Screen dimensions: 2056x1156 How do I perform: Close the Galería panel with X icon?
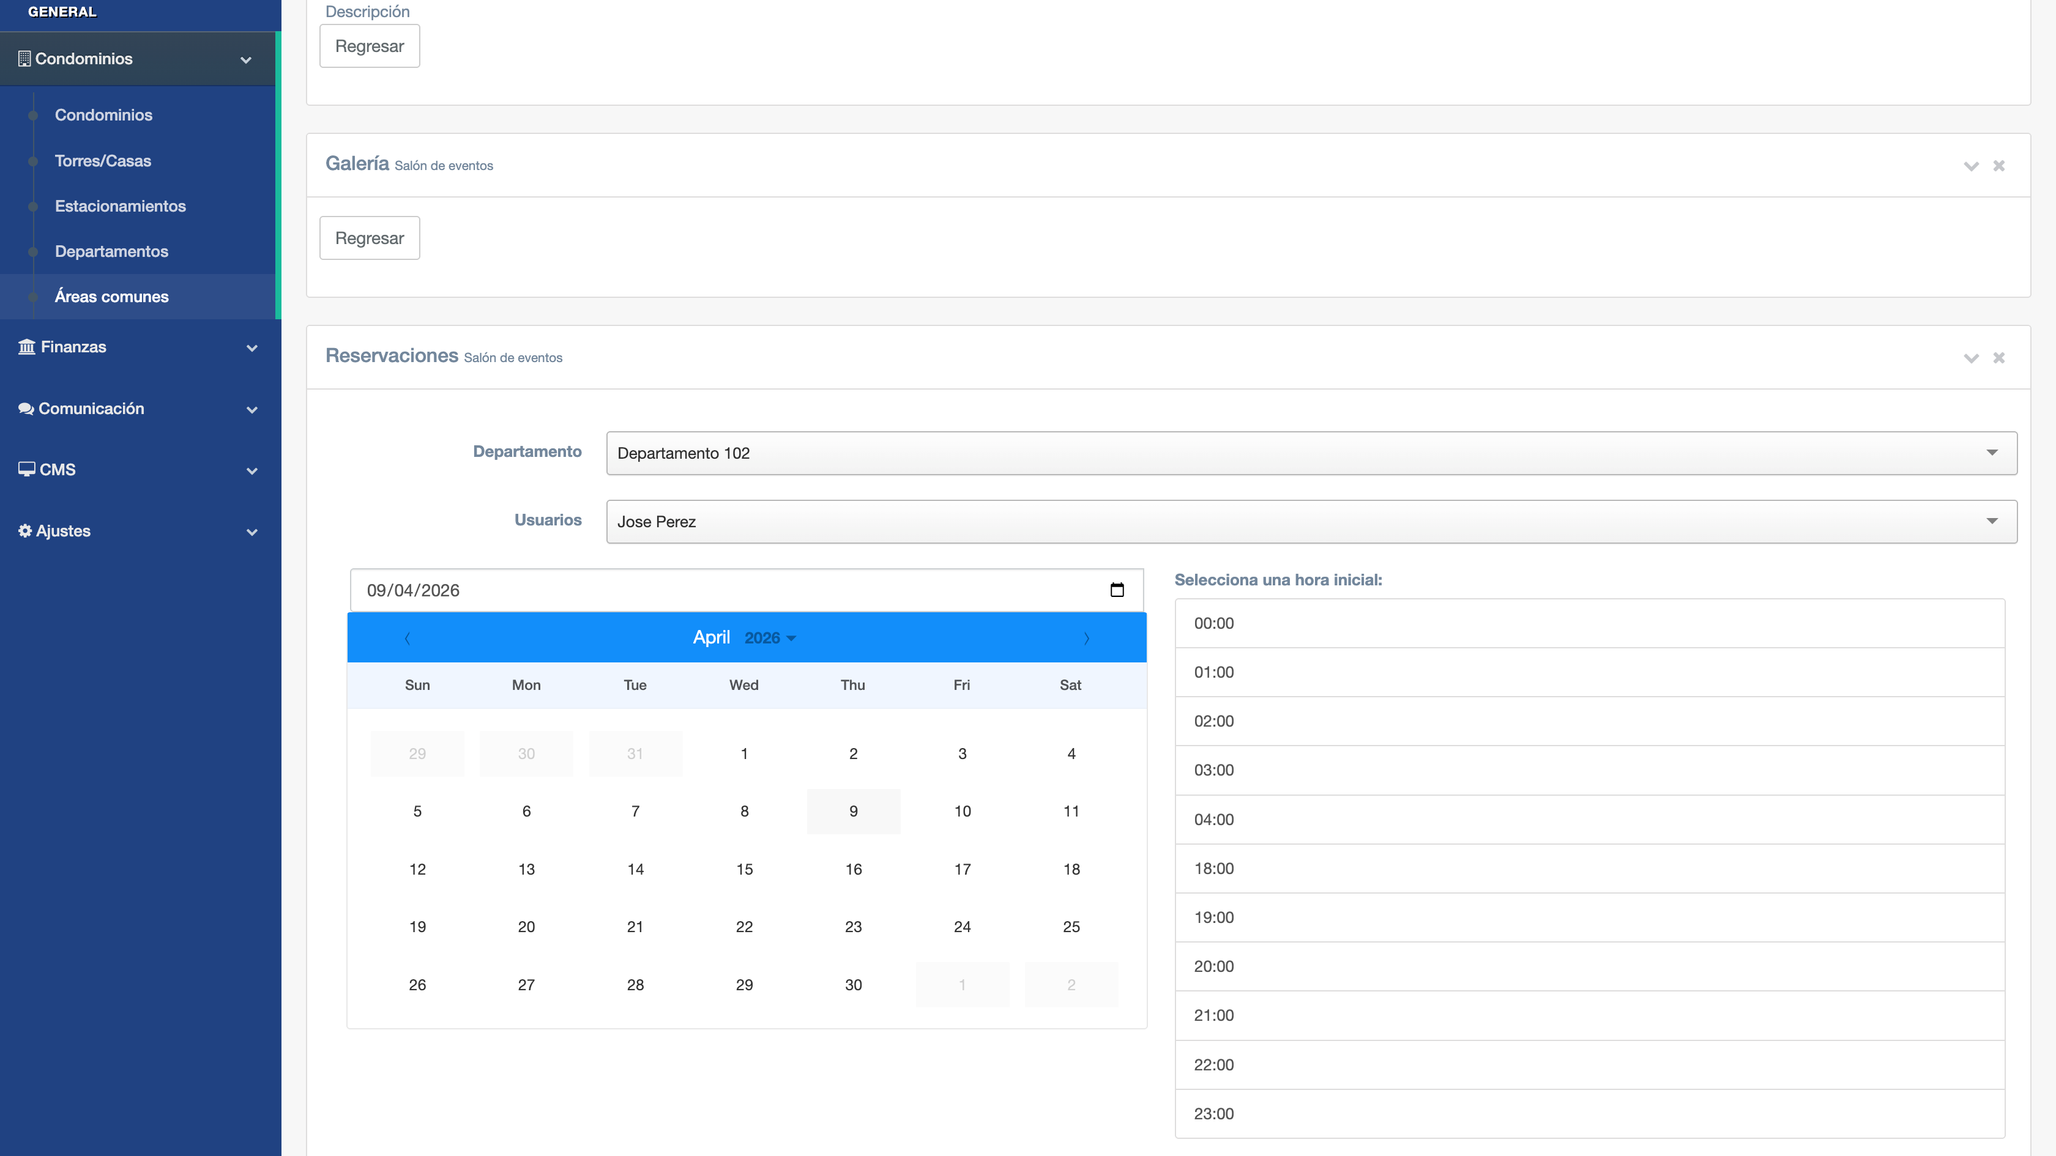pyautogui.click(x=1998, y=166)
